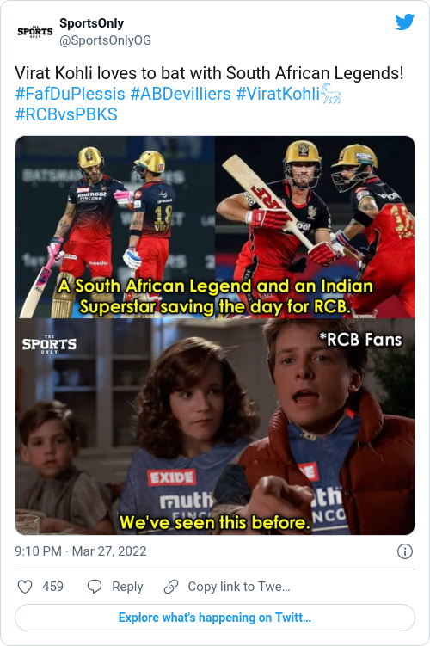Click the goat emoji after ViratKohli
This screenshot has height=646, width=430.
331,94
